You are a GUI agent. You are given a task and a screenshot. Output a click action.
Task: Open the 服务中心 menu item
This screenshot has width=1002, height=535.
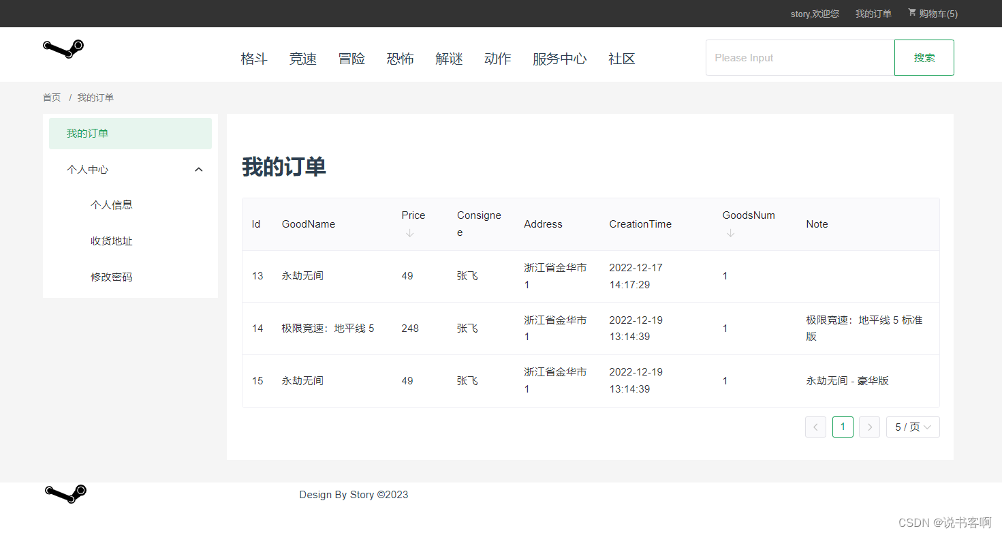(560, 59)
